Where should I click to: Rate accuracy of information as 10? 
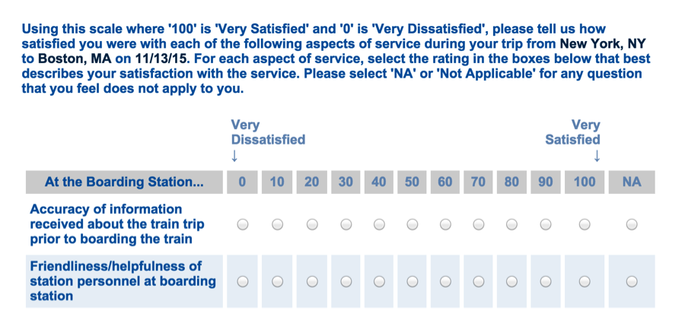point(277,224)
